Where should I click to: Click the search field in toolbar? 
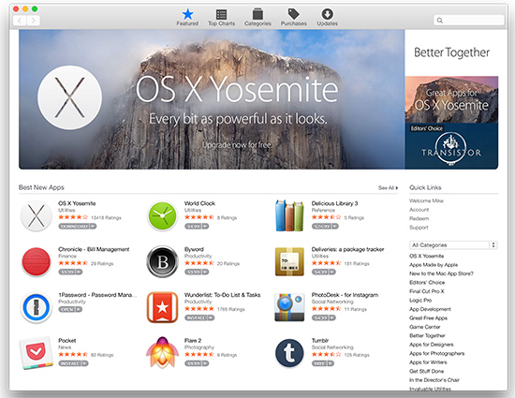[x=469, y=21]
